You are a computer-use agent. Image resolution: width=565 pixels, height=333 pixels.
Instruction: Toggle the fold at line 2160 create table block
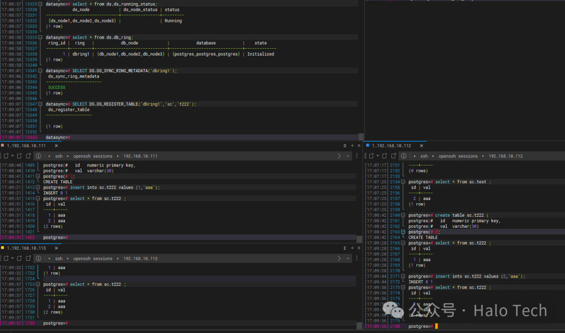click(404, 215)
